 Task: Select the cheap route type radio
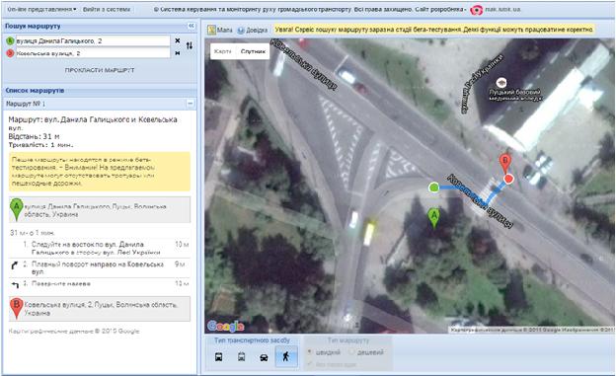click(x=351, y=351)
